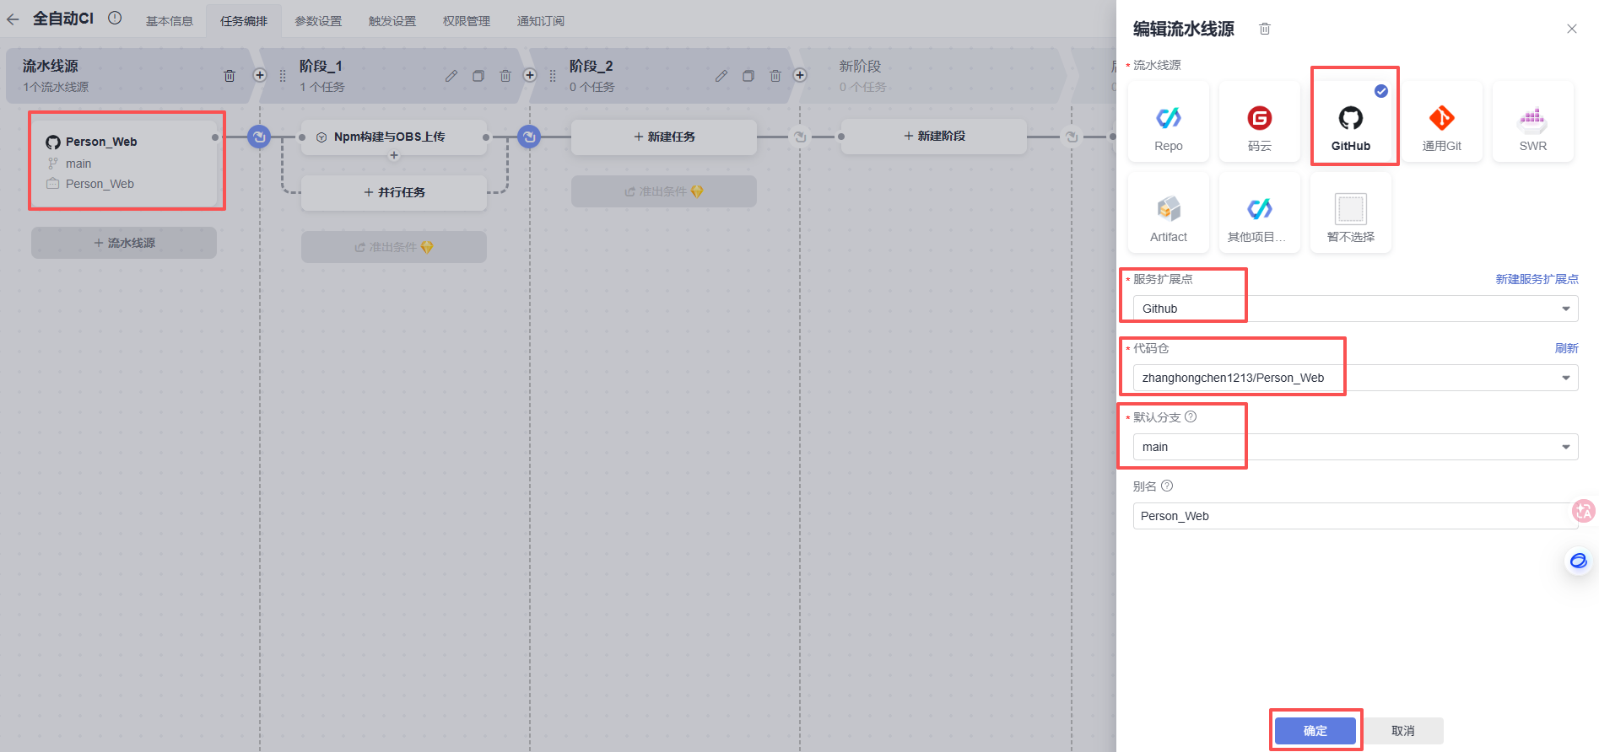
Task: Choose Repo as pipeline source
Action: click(1169, 122)
